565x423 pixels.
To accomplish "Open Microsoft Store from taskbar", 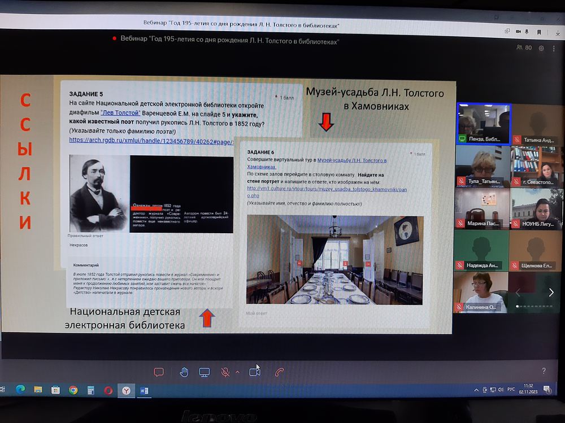I will tap(55, 390).
